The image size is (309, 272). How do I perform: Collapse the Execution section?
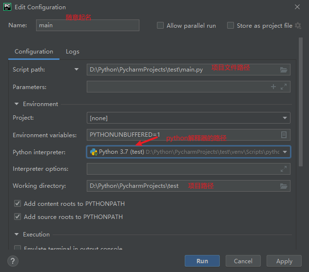[17, 234]
